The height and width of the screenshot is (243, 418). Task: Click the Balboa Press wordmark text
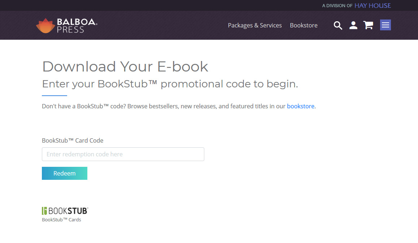pos(77,26)
